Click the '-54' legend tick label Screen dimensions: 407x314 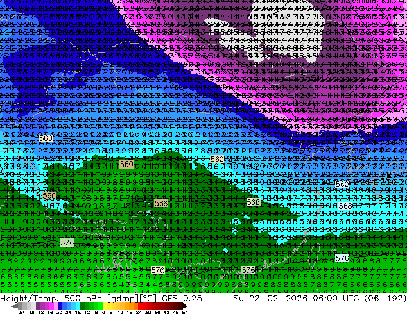tap(21, 312)
